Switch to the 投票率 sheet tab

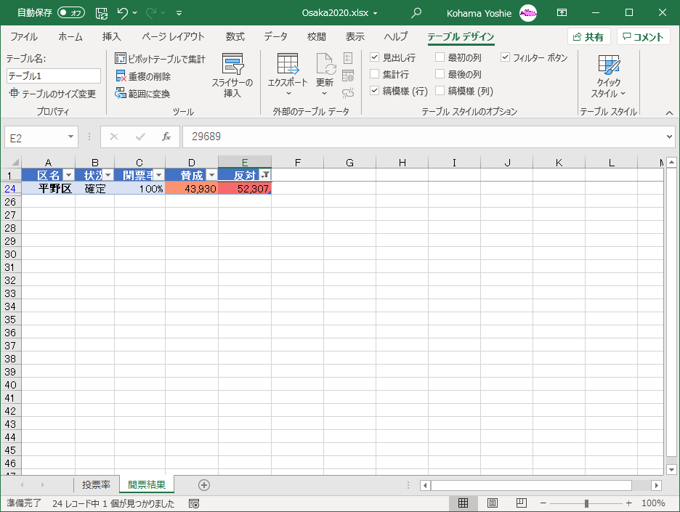pos(96,484)
